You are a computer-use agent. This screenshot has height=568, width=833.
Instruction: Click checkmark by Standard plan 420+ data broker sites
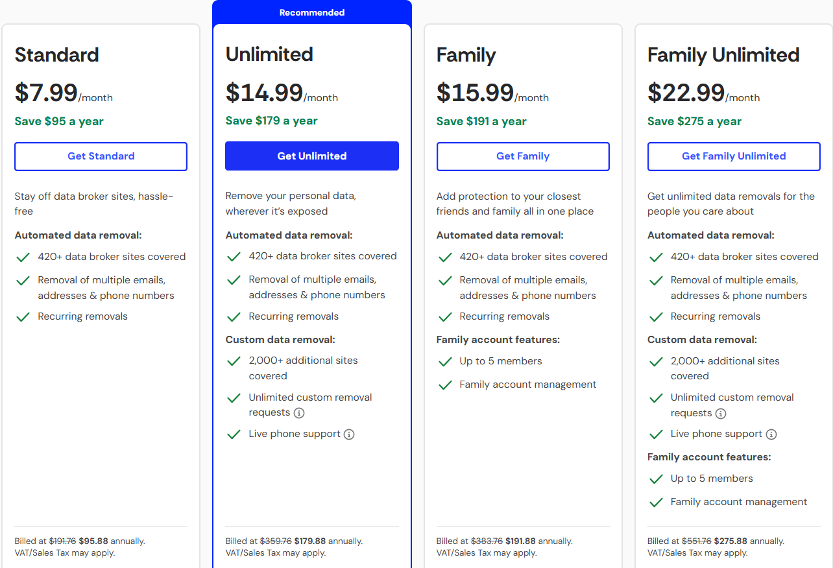point(23,257)
